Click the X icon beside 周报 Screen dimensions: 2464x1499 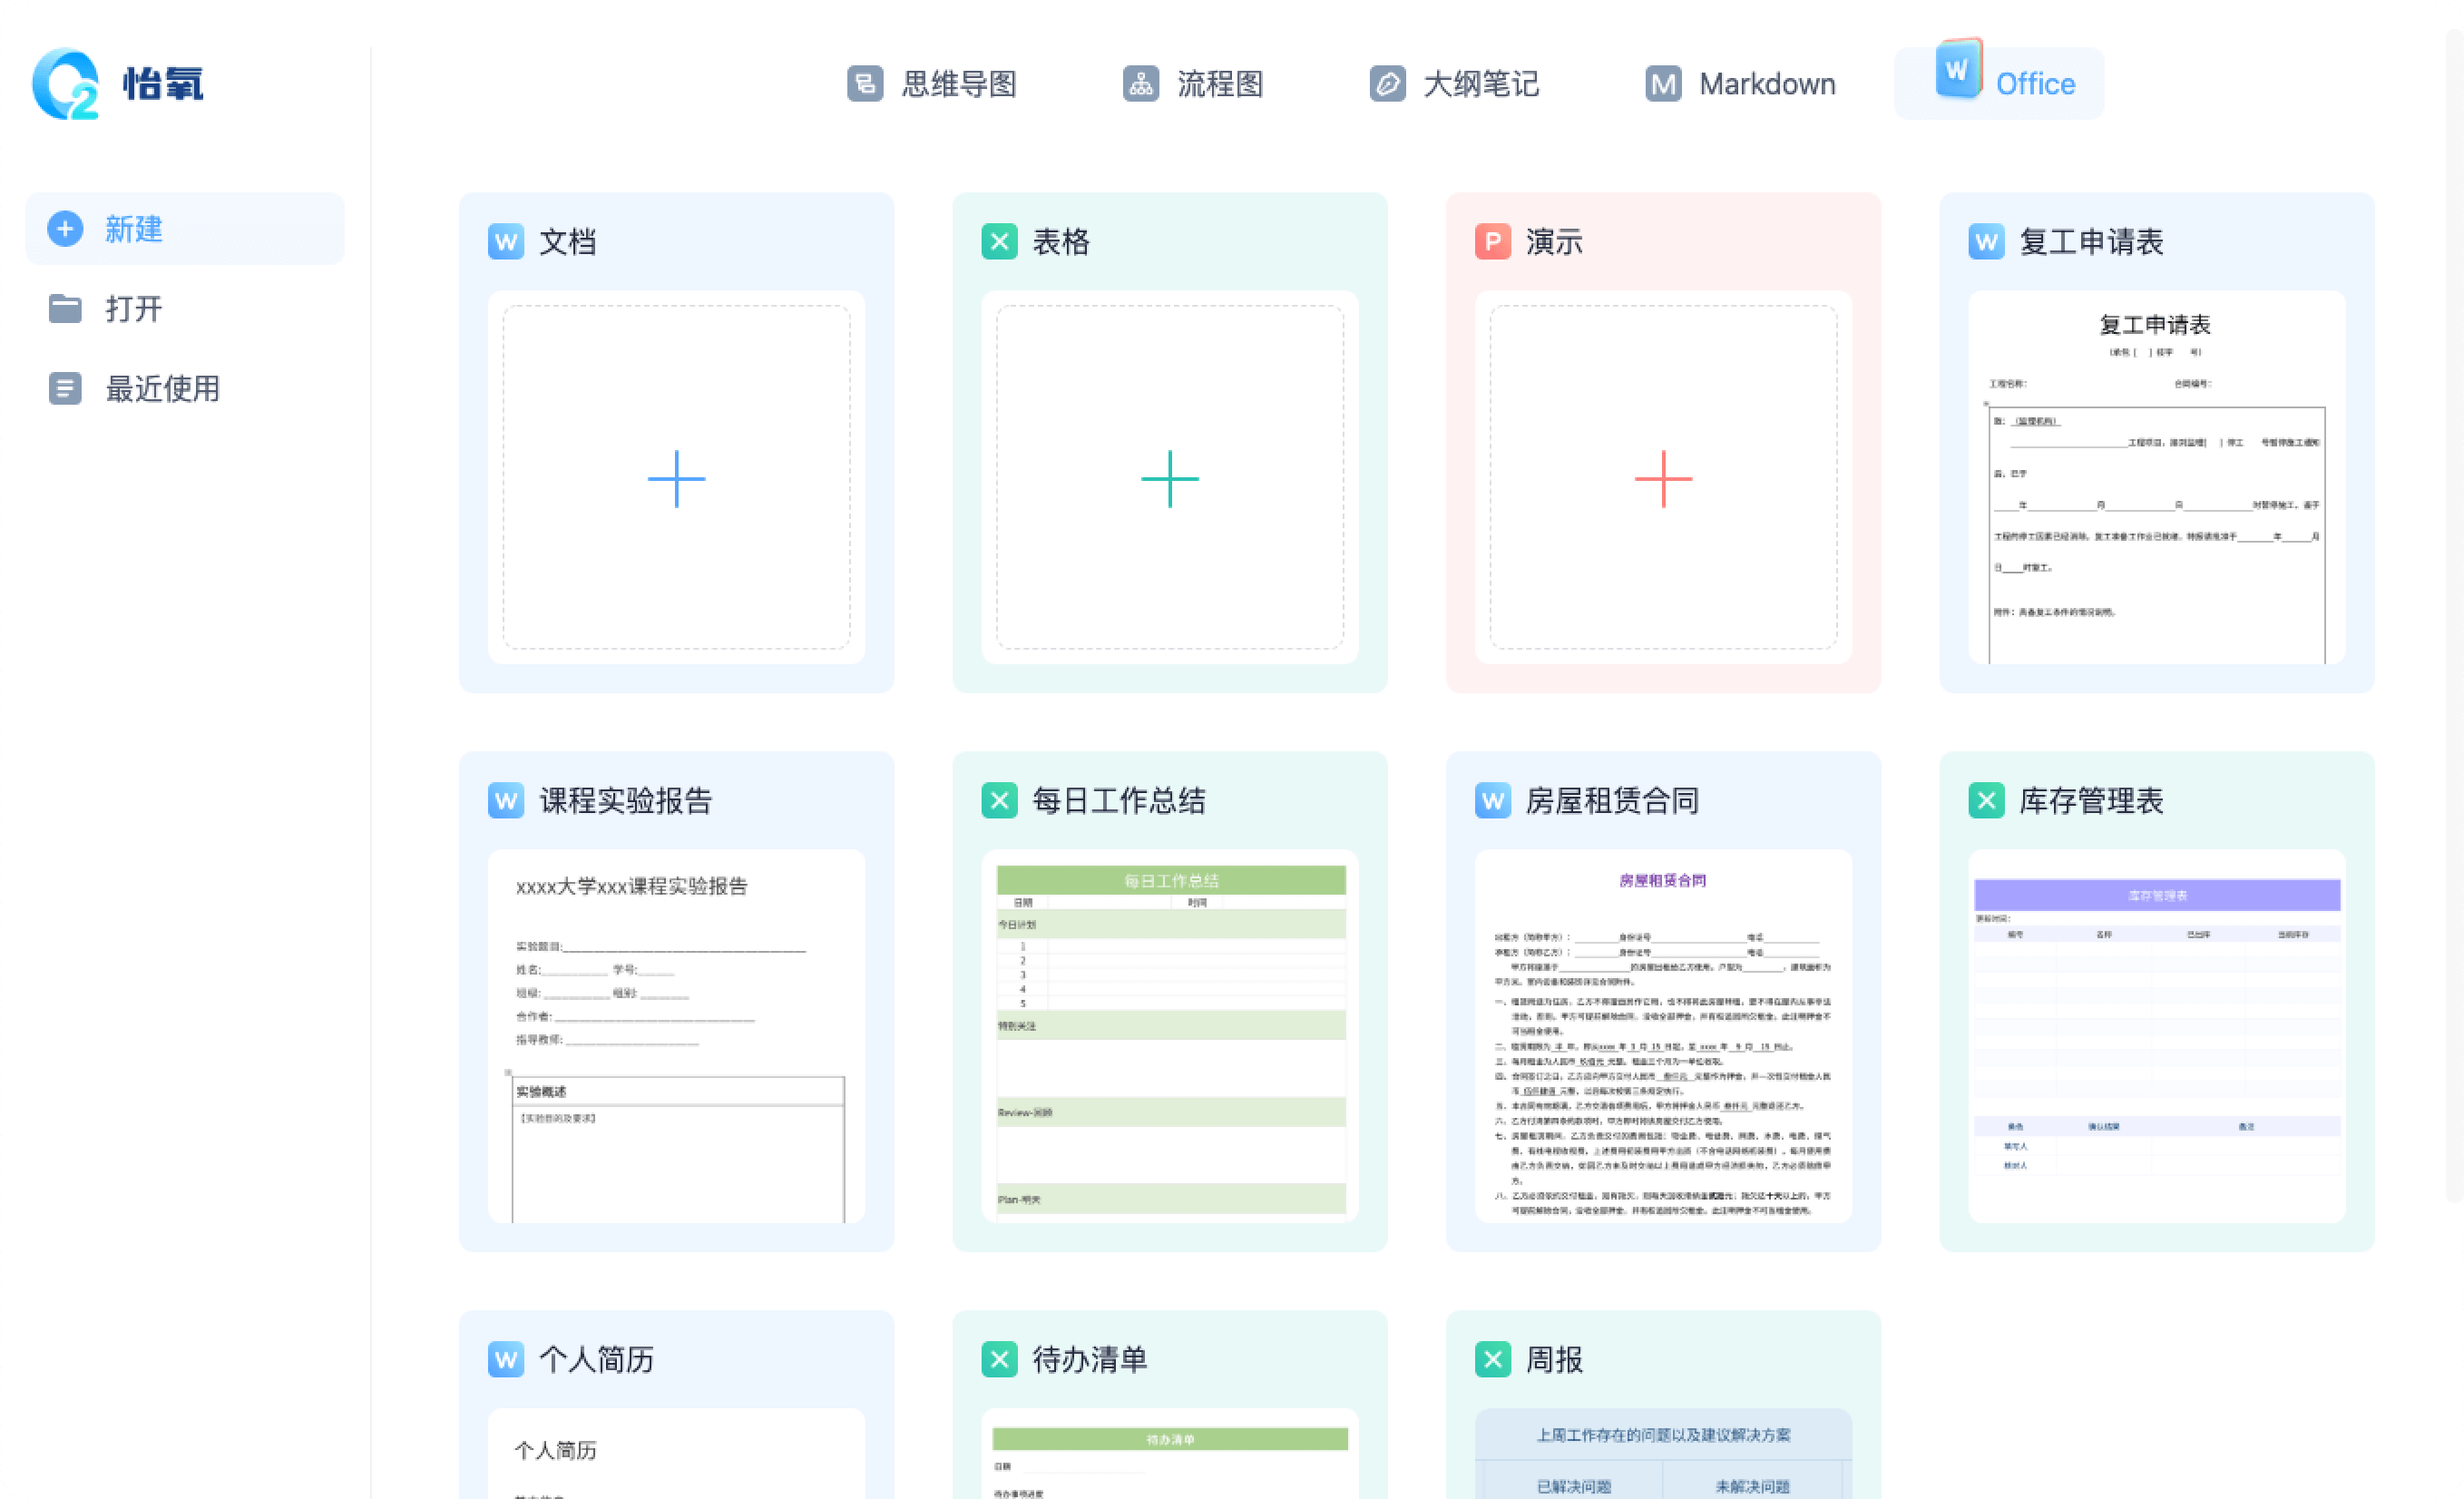[1493, 1360]
